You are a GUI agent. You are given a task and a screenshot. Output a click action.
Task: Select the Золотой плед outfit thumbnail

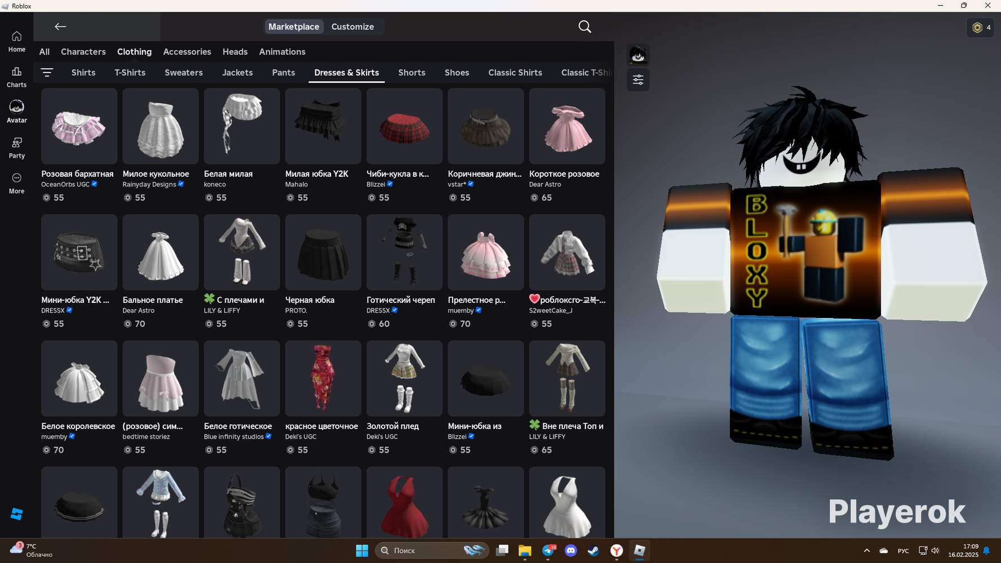(x=404, y=378)
